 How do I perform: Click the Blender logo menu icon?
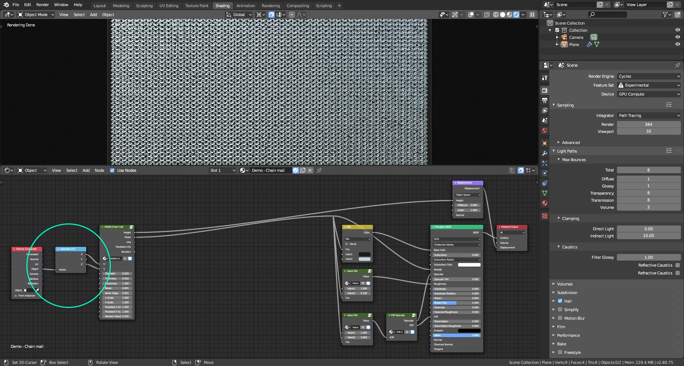pyautogui.click(x=6, y=5)
